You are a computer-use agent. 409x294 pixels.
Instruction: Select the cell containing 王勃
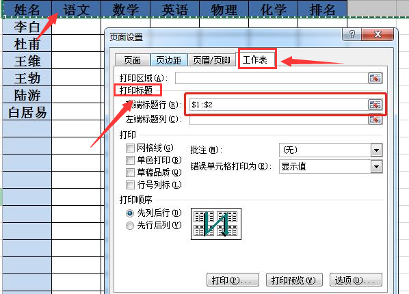pos(27,77)
